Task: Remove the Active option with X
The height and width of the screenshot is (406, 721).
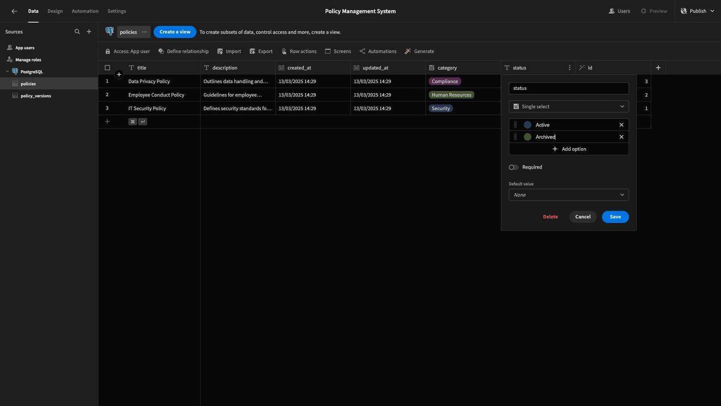Action: [x=621, y=125]
